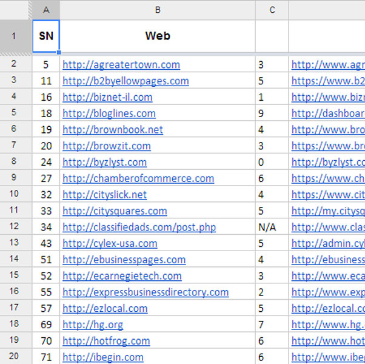Open the hotfrog.com link

click(x=106, y=341)
